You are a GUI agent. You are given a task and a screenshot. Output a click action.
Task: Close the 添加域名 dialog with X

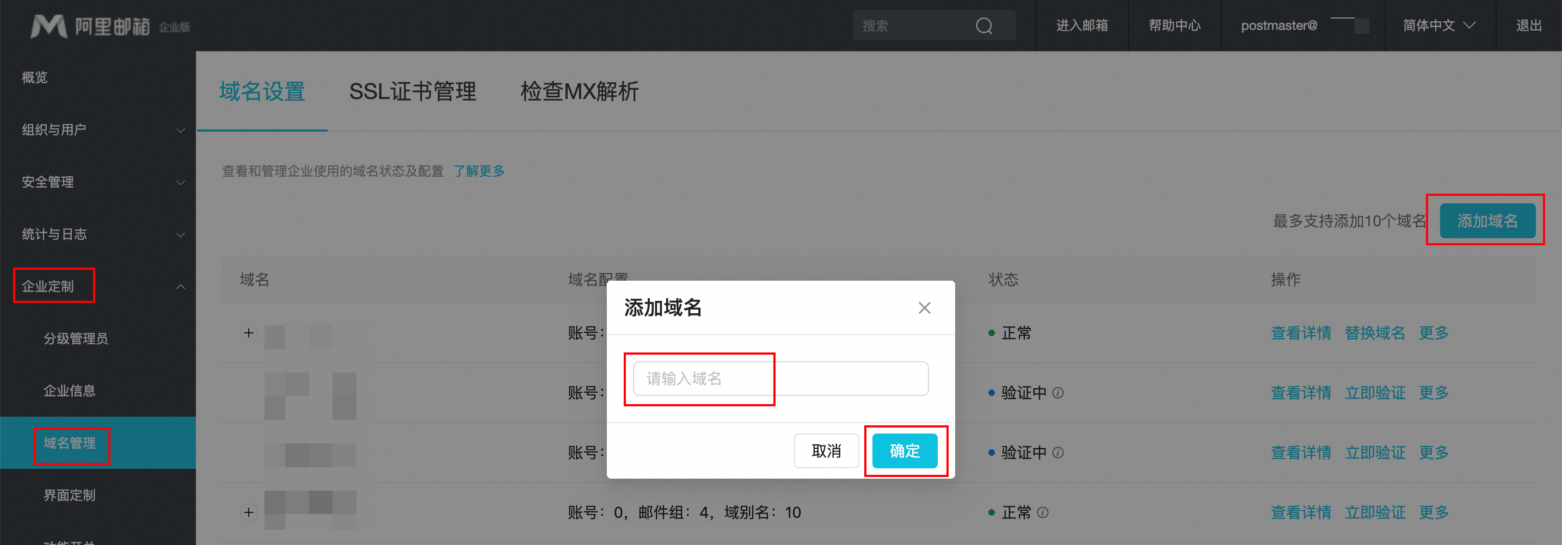924,308
